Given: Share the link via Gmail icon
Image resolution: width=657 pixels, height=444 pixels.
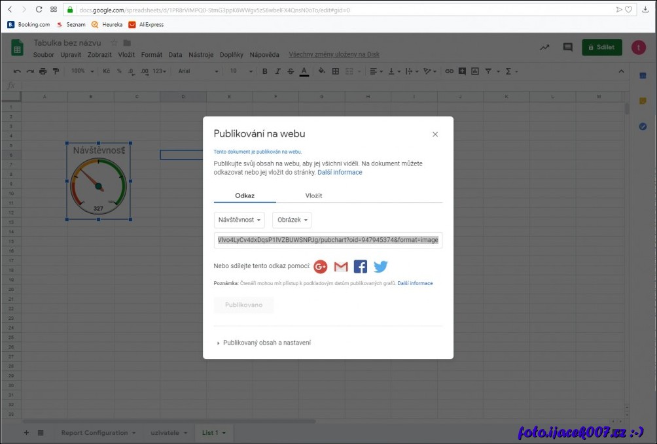Looking at the screenshot, I should pyautogui.click(x=341, y=266).
